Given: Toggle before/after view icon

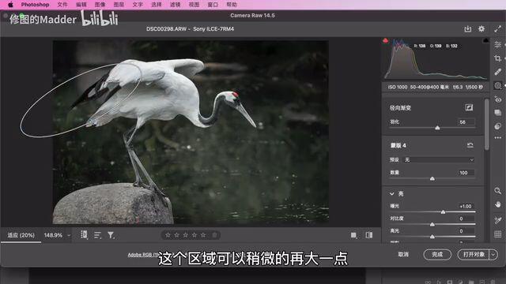Looking at the screenshot, I should point(369,235).
